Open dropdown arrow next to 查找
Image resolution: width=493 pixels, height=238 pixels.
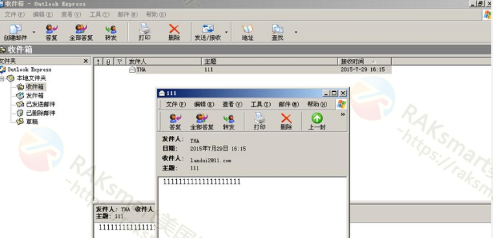point(296,32)
